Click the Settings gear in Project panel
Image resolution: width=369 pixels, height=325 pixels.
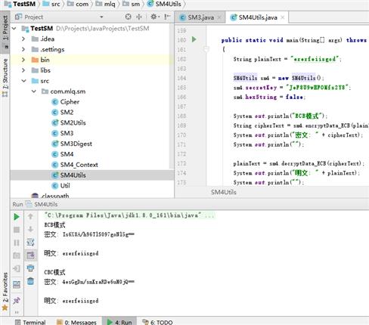(154, 17)
